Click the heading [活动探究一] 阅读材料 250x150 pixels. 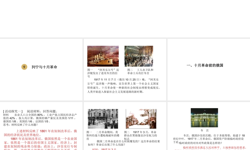(x=30, y=111)
